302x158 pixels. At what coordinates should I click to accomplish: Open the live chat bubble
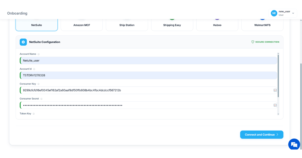(x=294, y=144)
